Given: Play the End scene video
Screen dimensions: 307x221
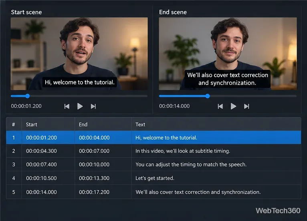Looking at the screenshot, I should click(x=233, y=106).
